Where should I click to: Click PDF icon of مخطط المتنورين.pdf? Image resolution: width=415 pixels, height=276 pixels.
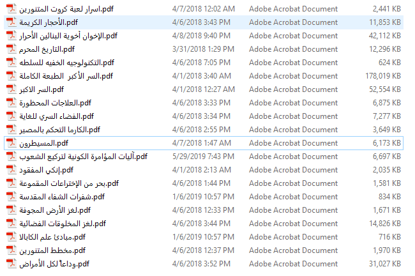11,250
